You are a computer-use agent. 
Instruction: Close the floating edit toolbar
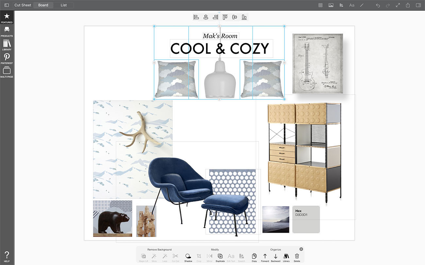301,249
